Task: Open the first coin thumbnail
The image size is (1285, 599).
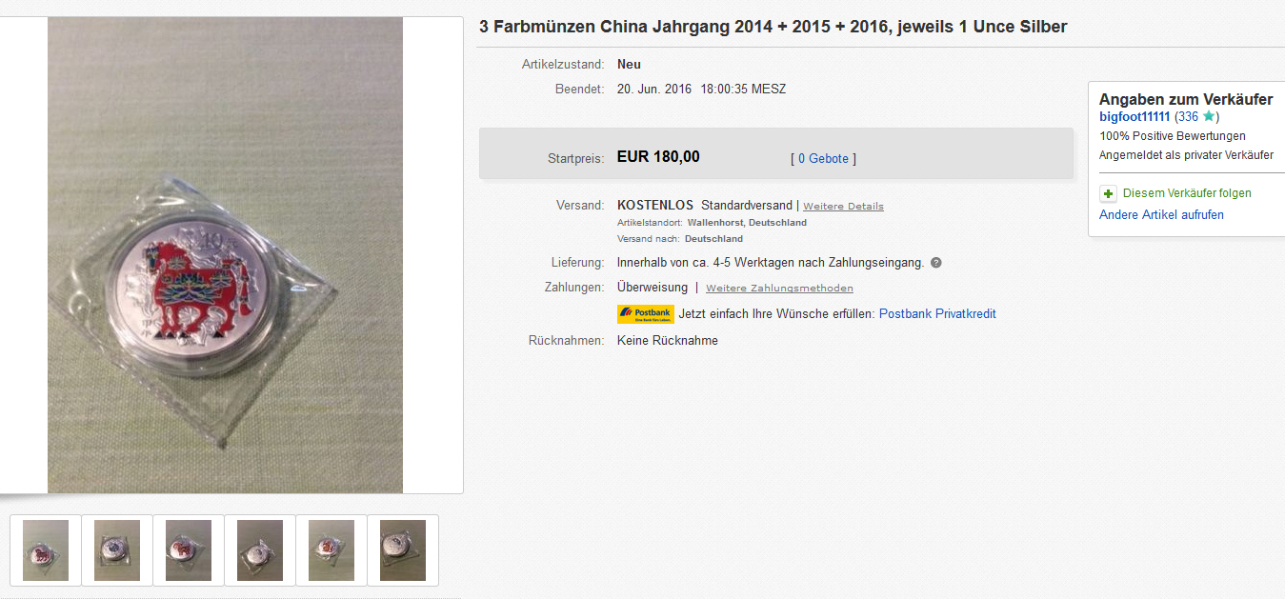Action: (x=46, y=550)
